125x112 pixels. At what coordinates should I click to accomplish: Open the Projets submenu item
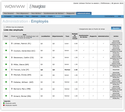50,16
